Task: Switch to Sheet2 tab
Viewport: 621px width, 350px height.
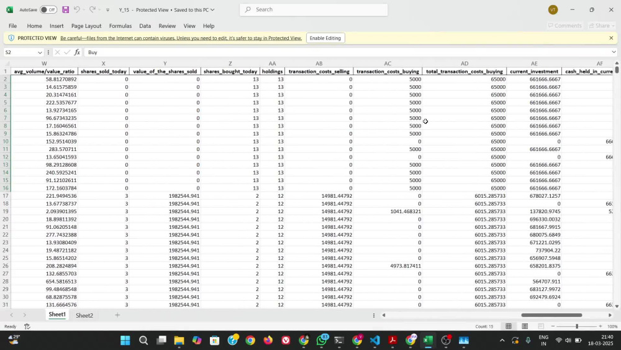Action: (x=84, y=315)
